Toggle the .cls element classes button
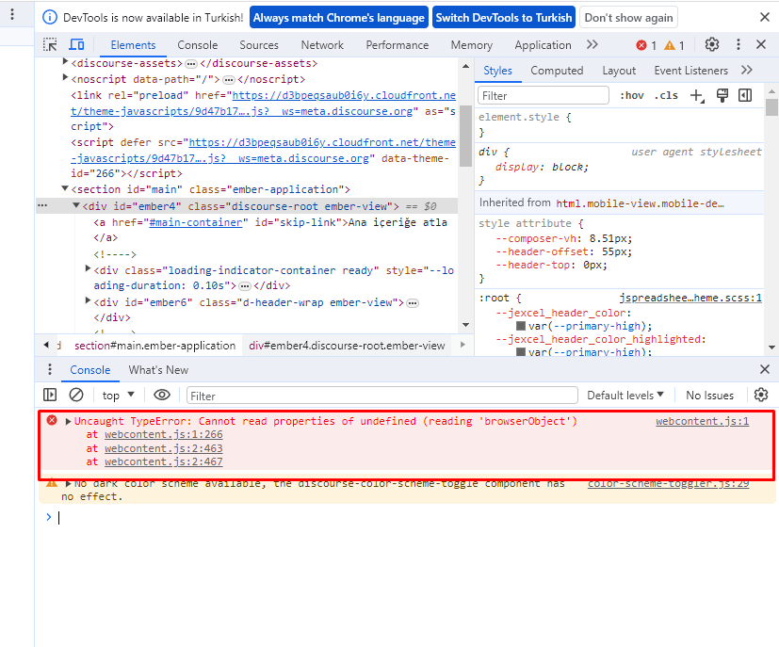Viewport: 779px width, 647px height. tap(666, 96)
